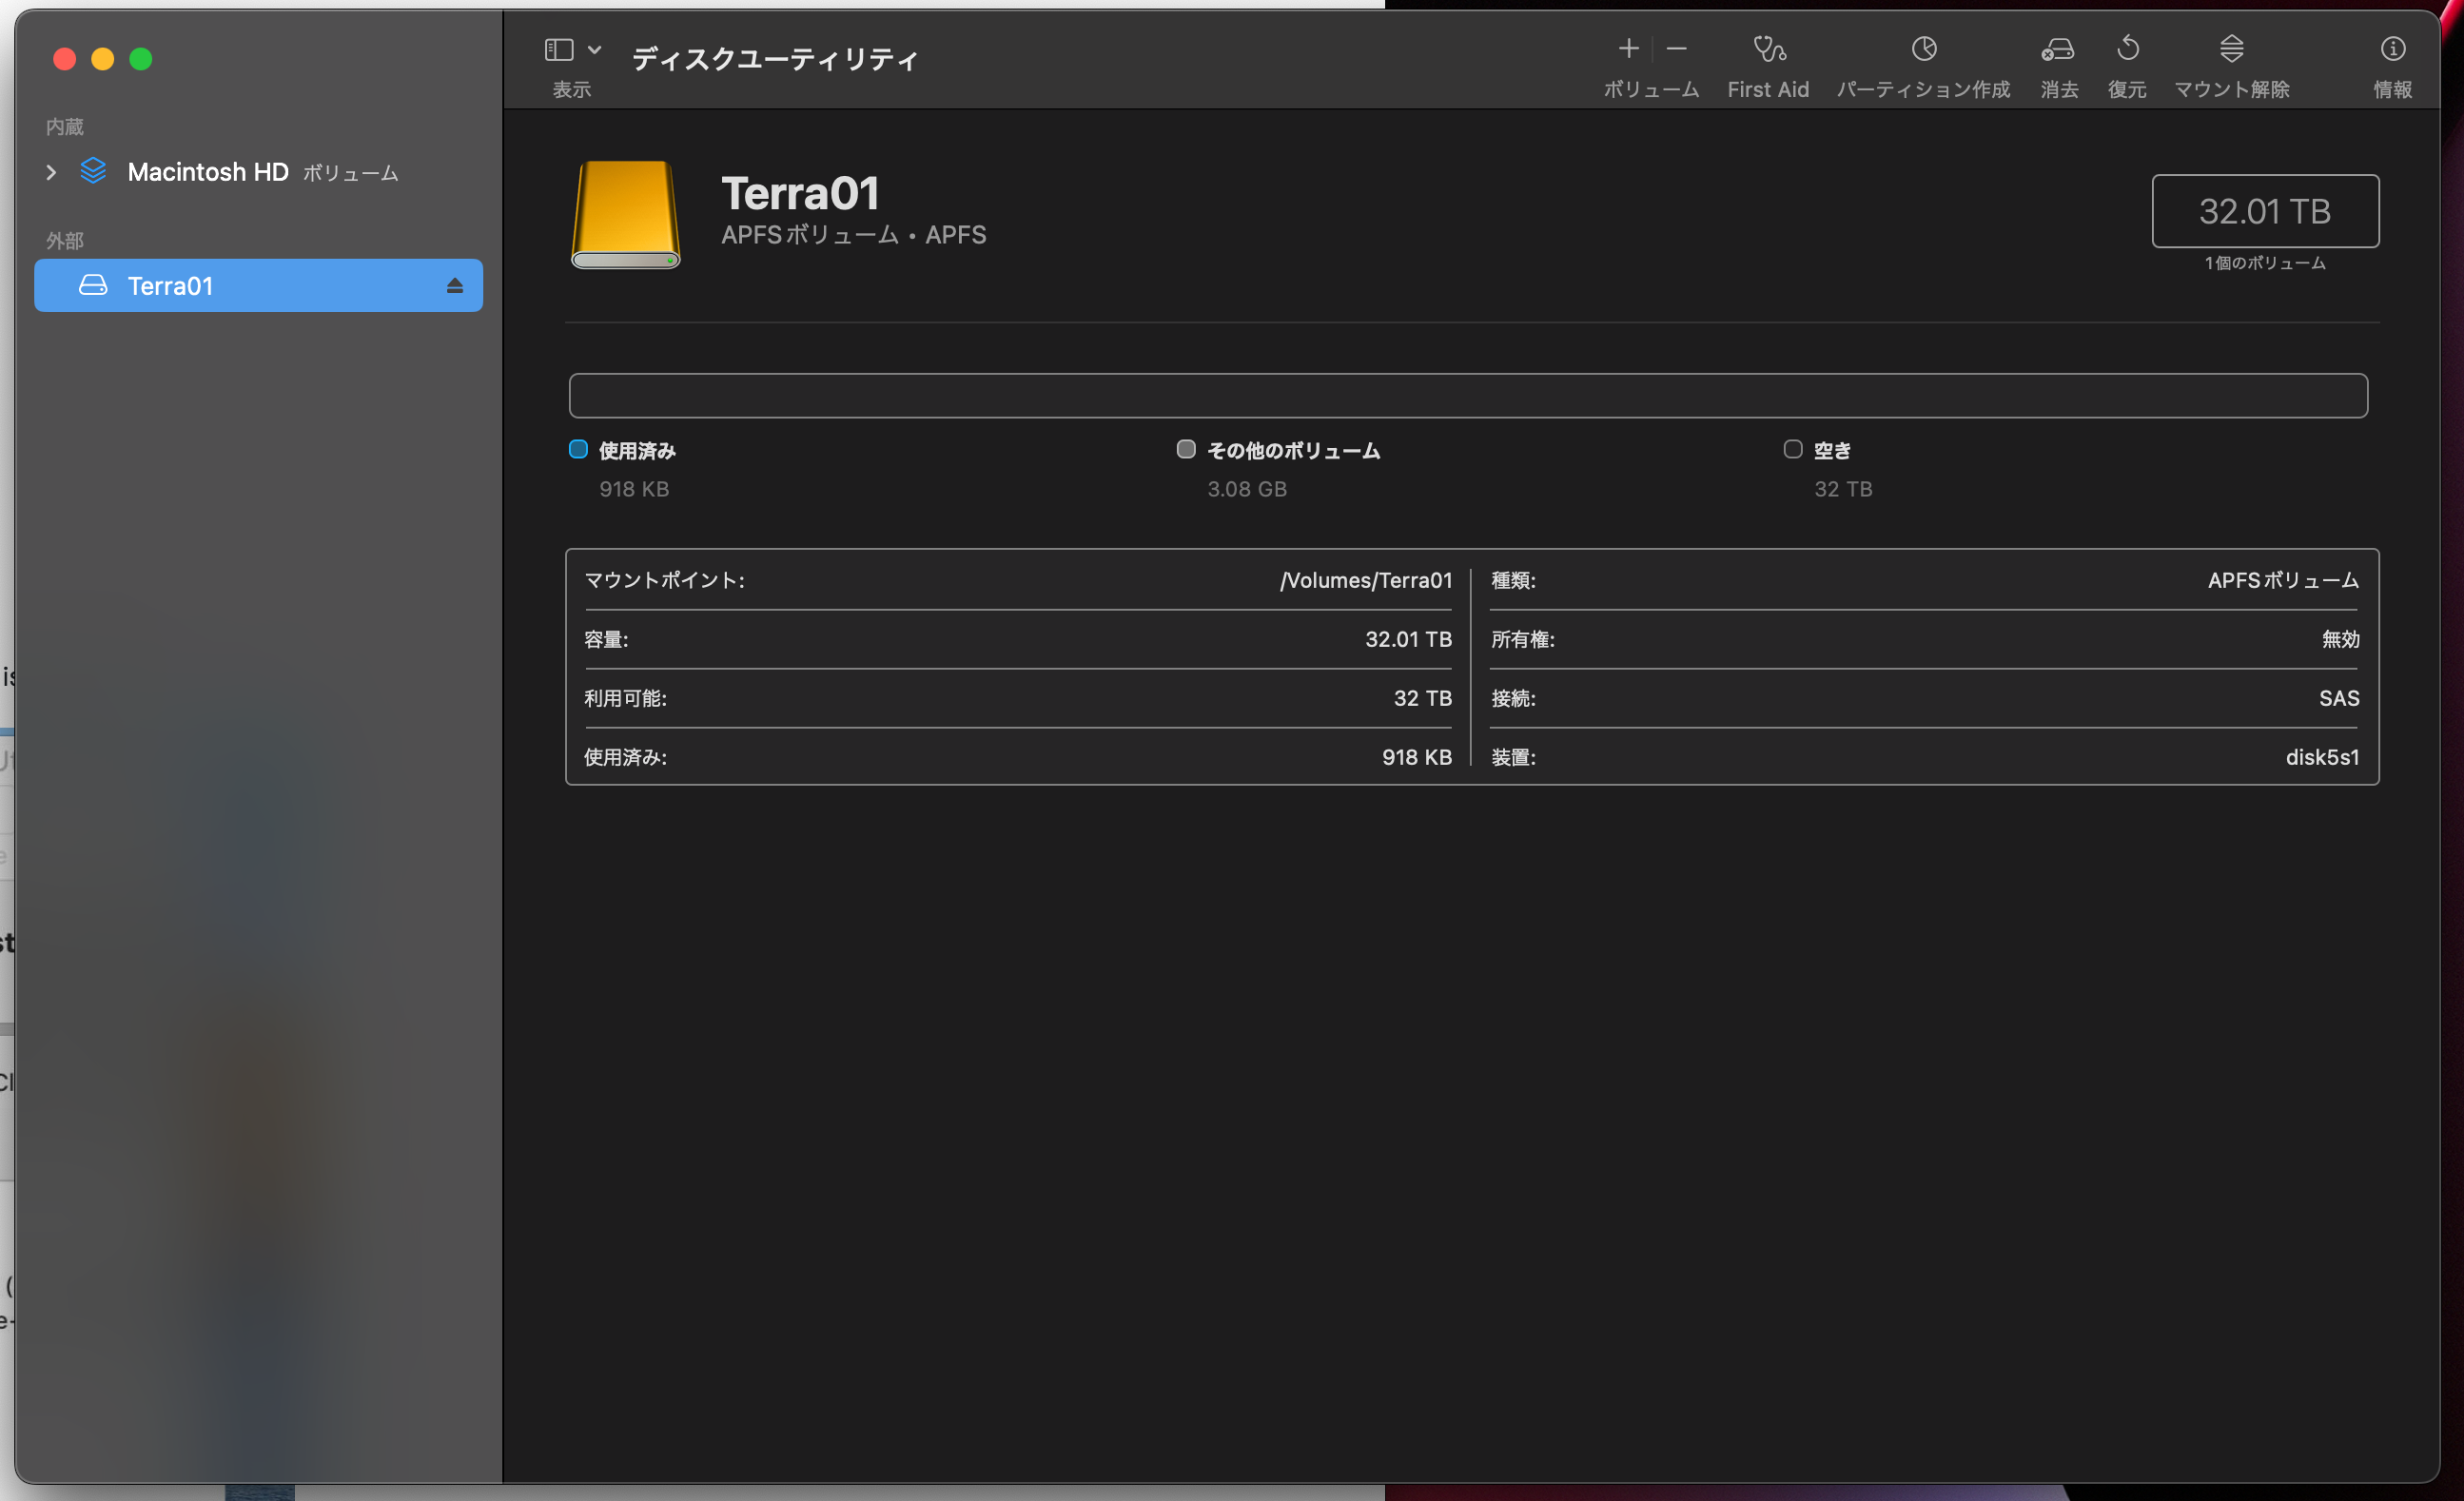The width and height of the screenshot is (2464, 1501).
Task: Open the view options dropdown chevron
Action: coord(595,49)
